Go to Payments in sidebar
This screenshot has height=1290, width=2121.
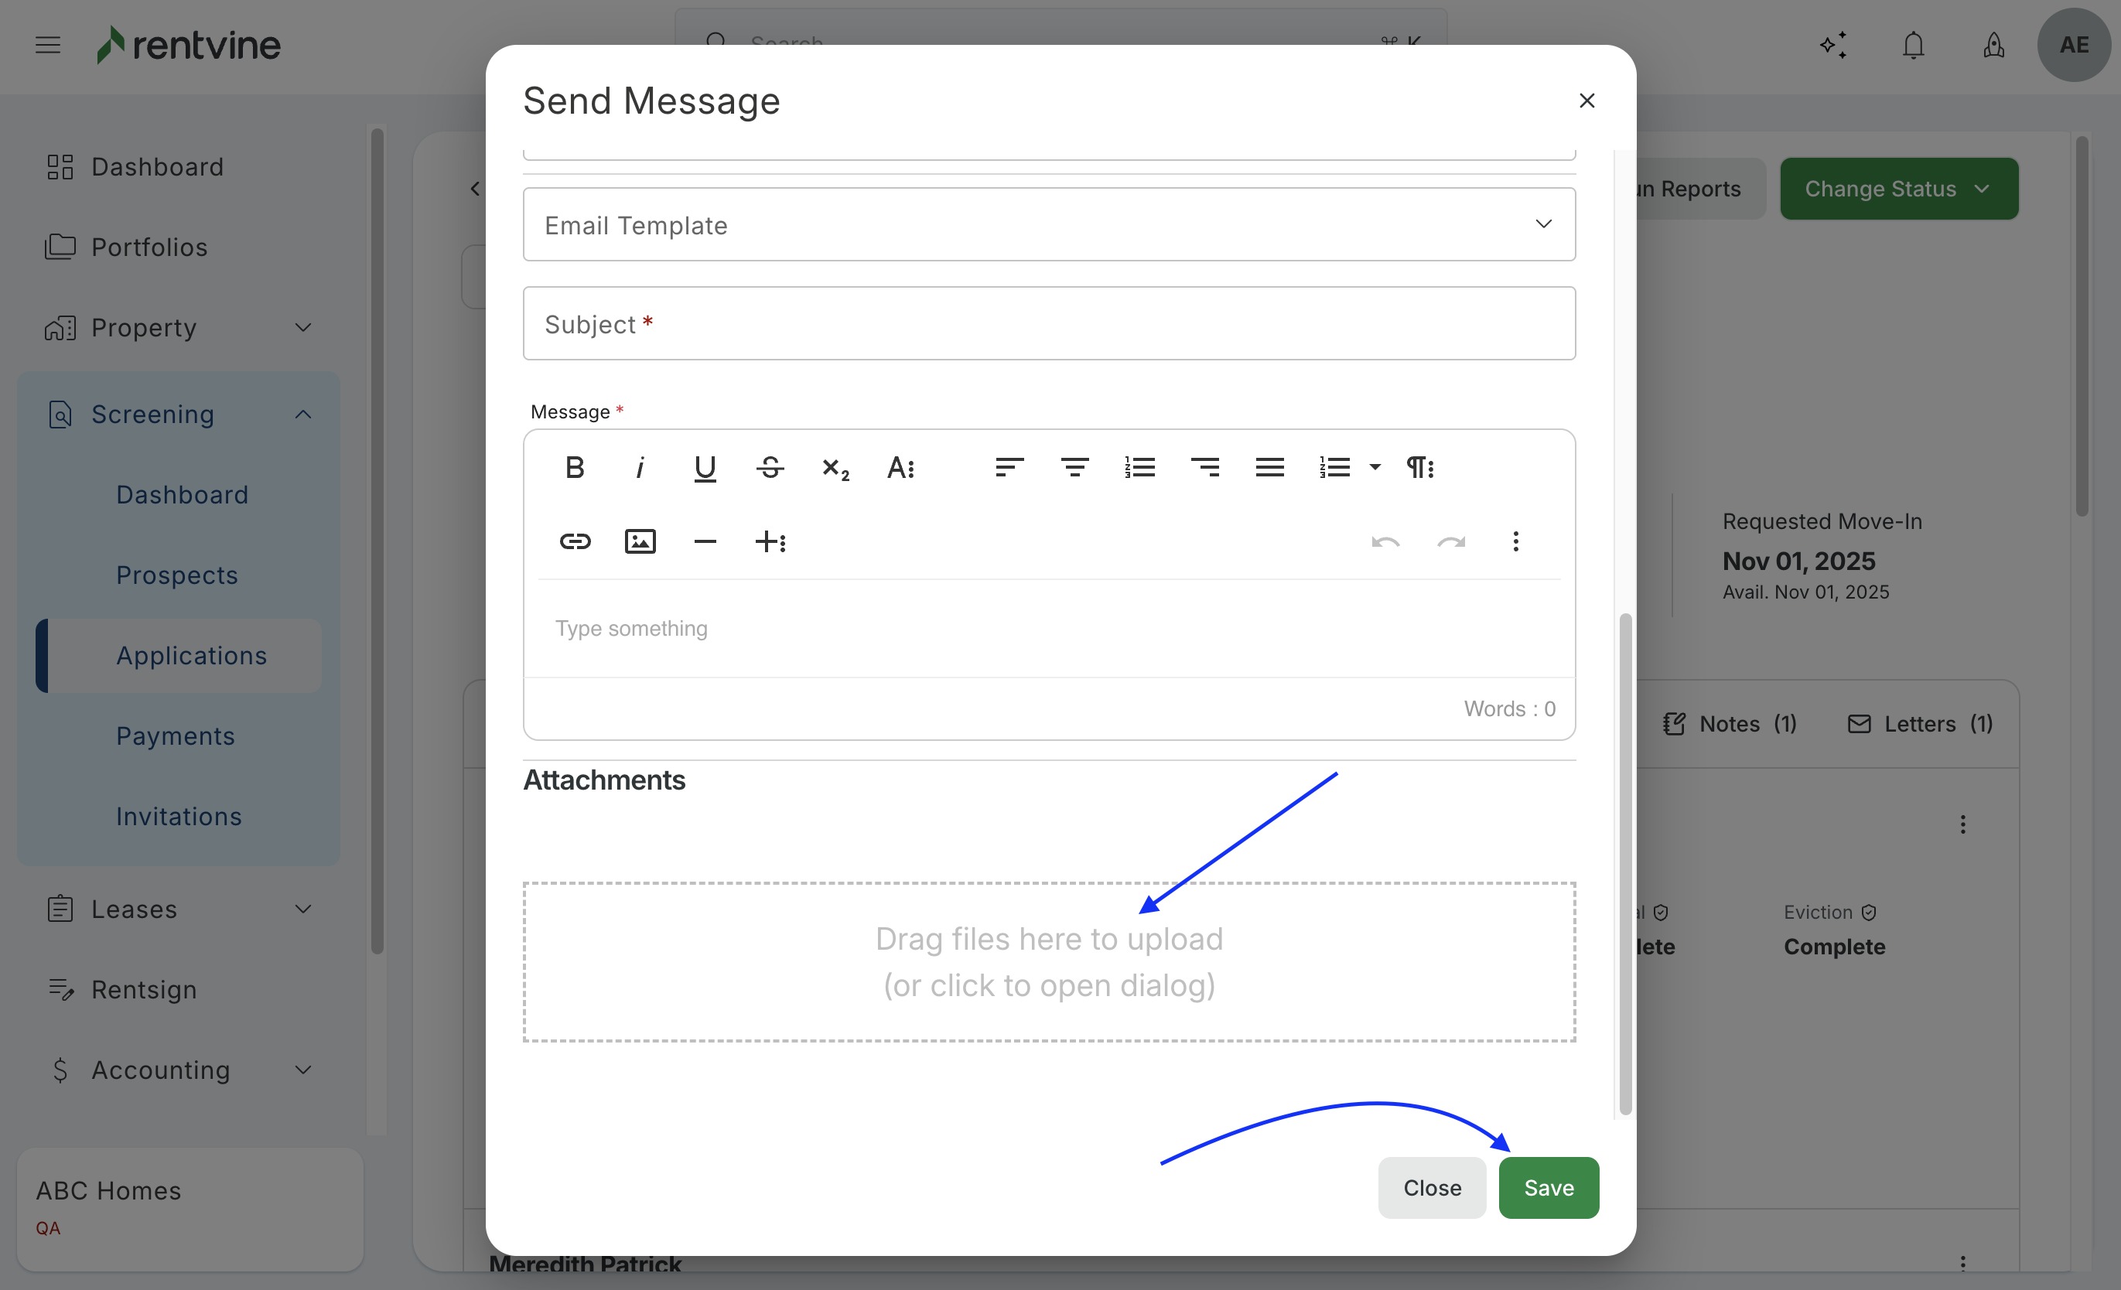[176, 735]
